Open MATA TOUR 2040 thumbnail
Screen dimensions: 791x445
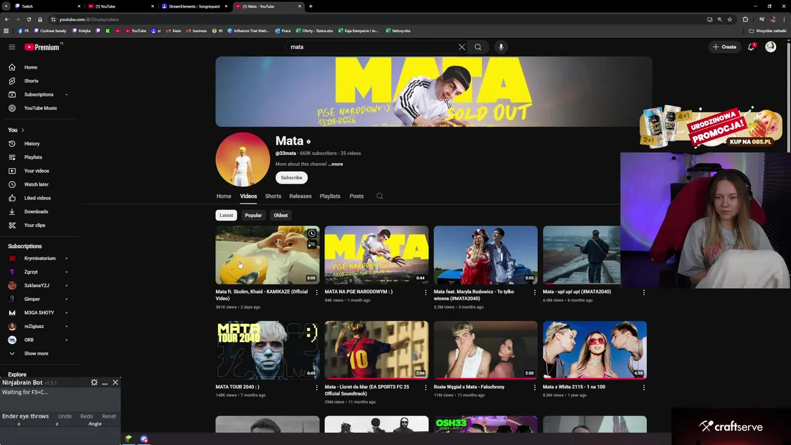(268, 350)
